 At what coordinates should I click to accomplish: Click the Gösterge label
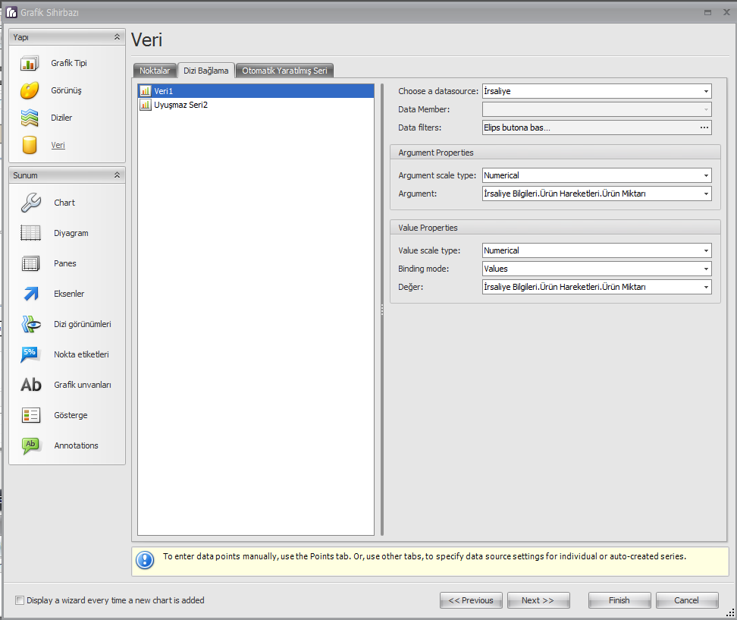tap(71, 415)
